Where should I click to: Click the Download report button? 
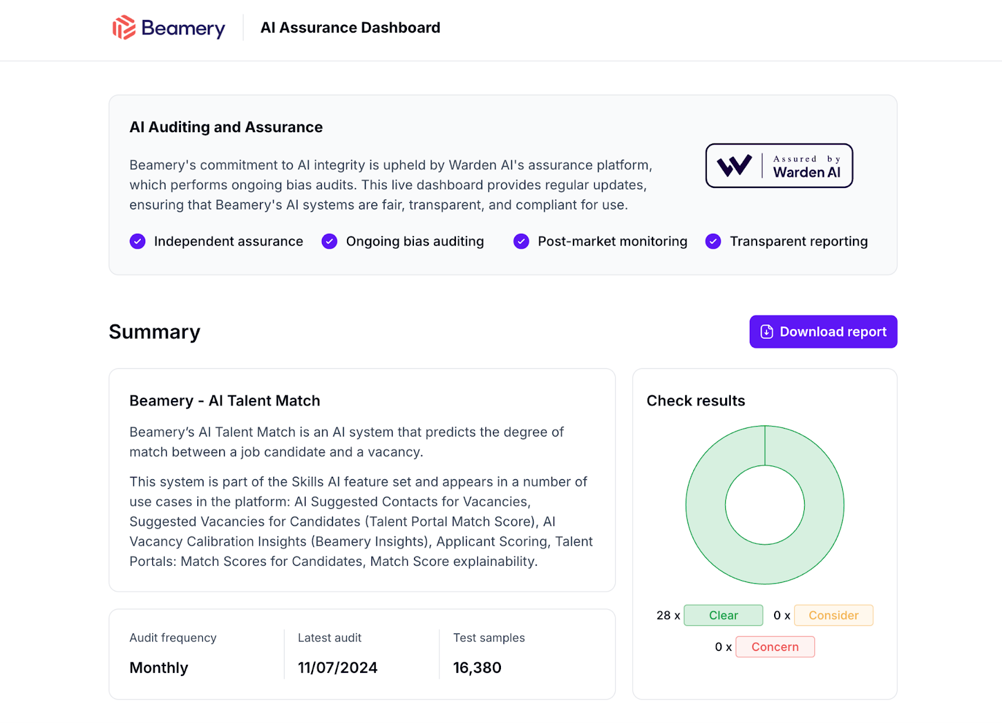tap(823, 331)
